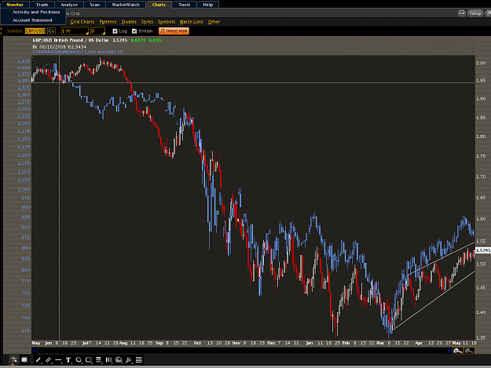Click the 1,425 left axis value
The width and height of the screenshot is (491, 368).
[24, 61]
